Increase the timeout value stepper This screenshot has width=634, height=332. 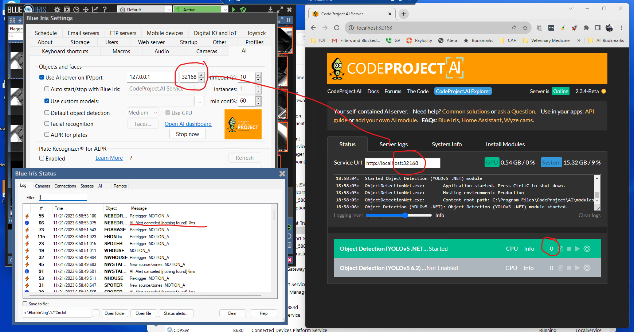(258, 75)
